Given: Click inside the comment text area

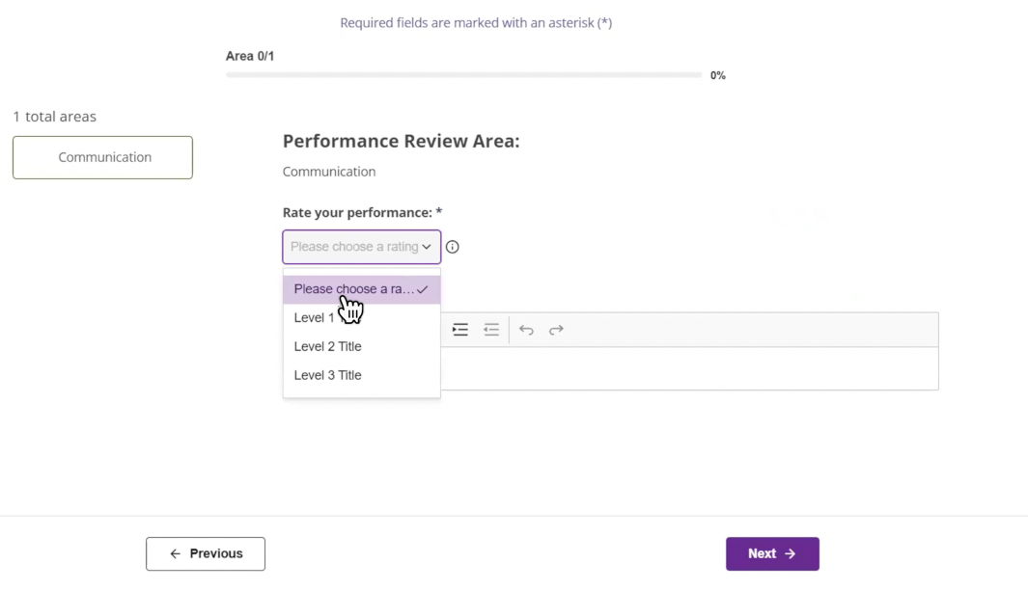Looking at the screenshot, I should point(688,368).
